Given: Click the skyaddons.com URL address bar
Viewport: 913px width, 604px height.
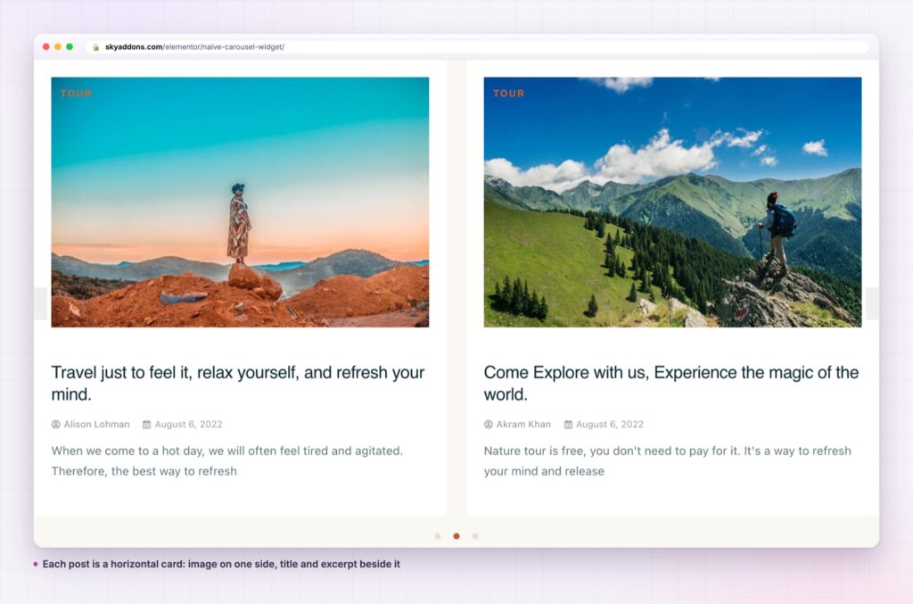Looking at the screenshot, I should [478, 47].
